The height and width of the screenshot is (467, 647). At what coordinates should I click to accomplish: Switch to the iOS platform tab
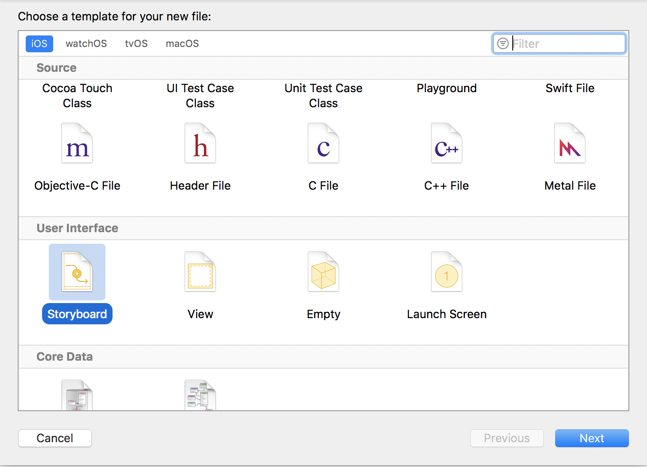coord(39,43)
